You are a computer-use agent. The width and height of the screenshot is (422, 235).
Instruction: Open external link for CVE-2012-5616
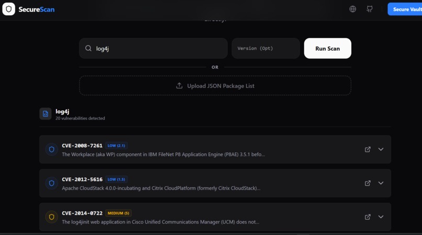[368, 183]
